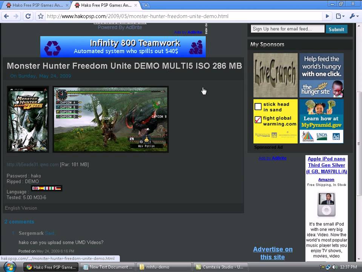Go forward with the browser forward arrow
The width and height of the screenshot is (362, 272).
(16, 16)
